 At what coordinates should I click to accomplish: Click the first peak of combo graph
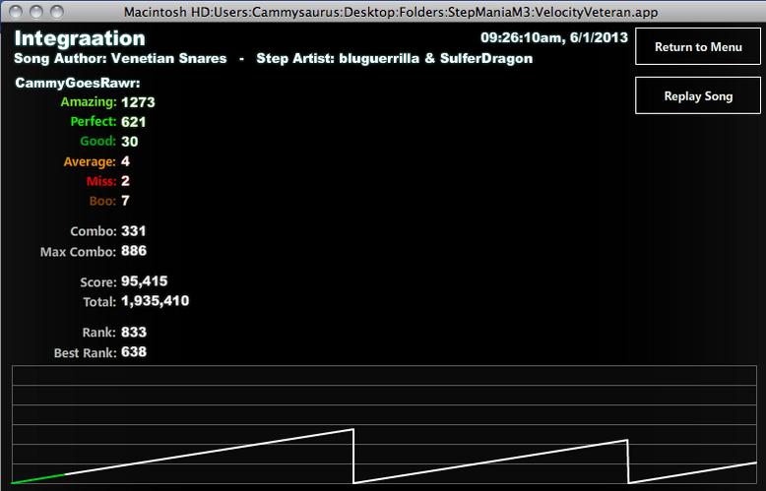[352, 430]
